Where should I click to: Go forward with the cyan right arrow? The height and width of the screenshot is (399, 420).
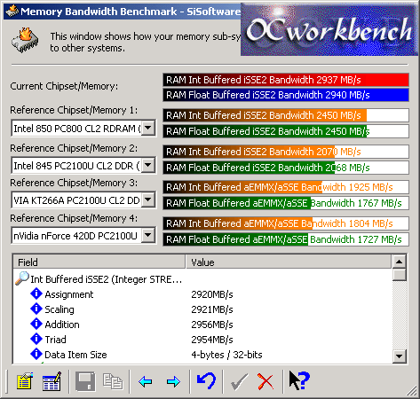173,382
